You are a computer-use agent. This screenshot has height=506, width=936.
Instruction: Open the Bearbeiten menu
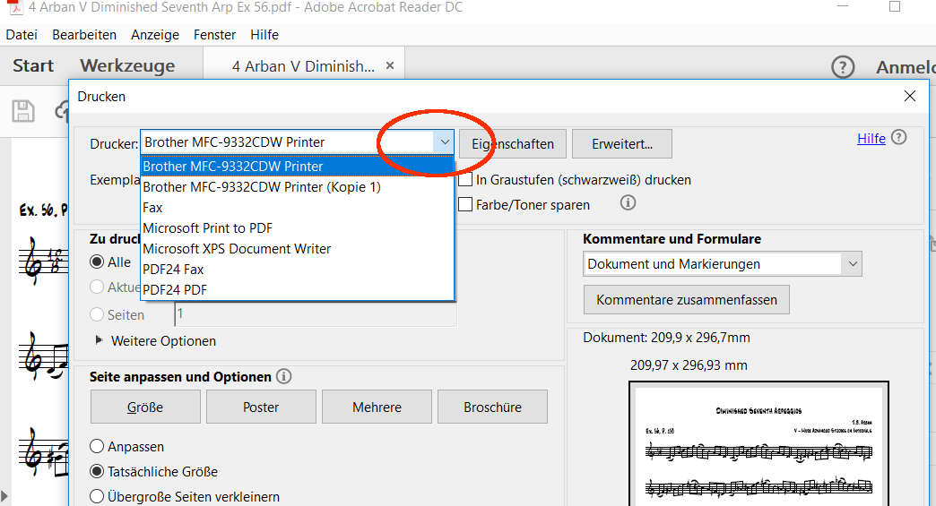pyautogui.click(x=84, y=35)
